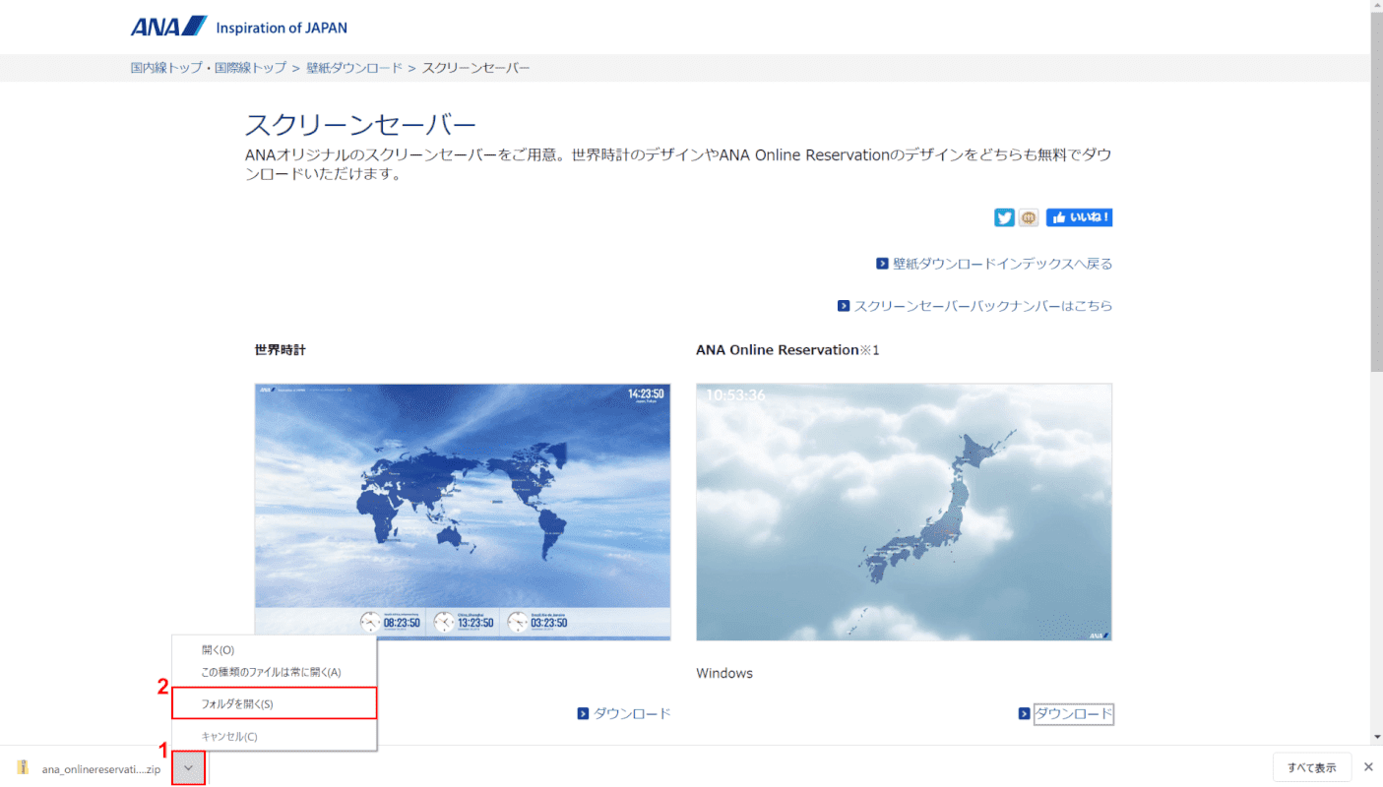Select フォルダを開く(S) menu entry
The width and height of the screenshot is (1383, 787).
(274, 703)
